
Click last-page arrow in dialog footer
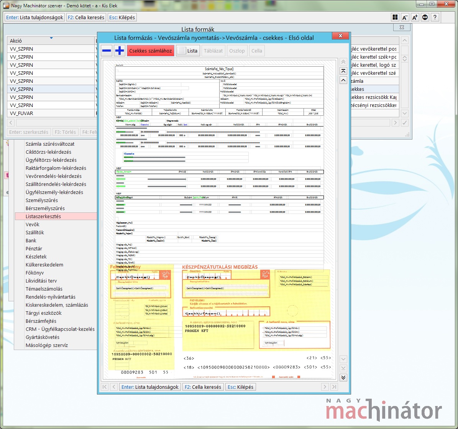pyautogui.click(x=334, y=387)
